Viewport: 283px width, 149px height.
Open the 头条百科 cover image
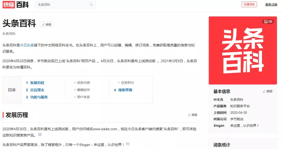pyautogui.click(x=243, y=51)
